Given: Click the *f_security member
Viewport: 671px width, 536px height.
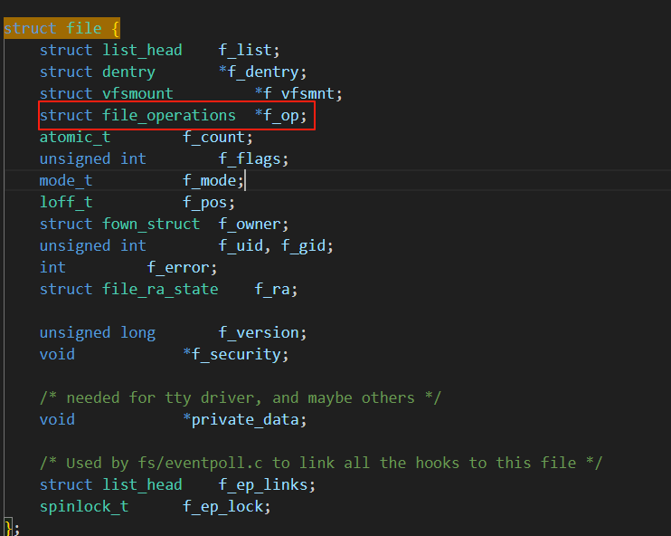Looking at the screenshot, I should (232, 354).
